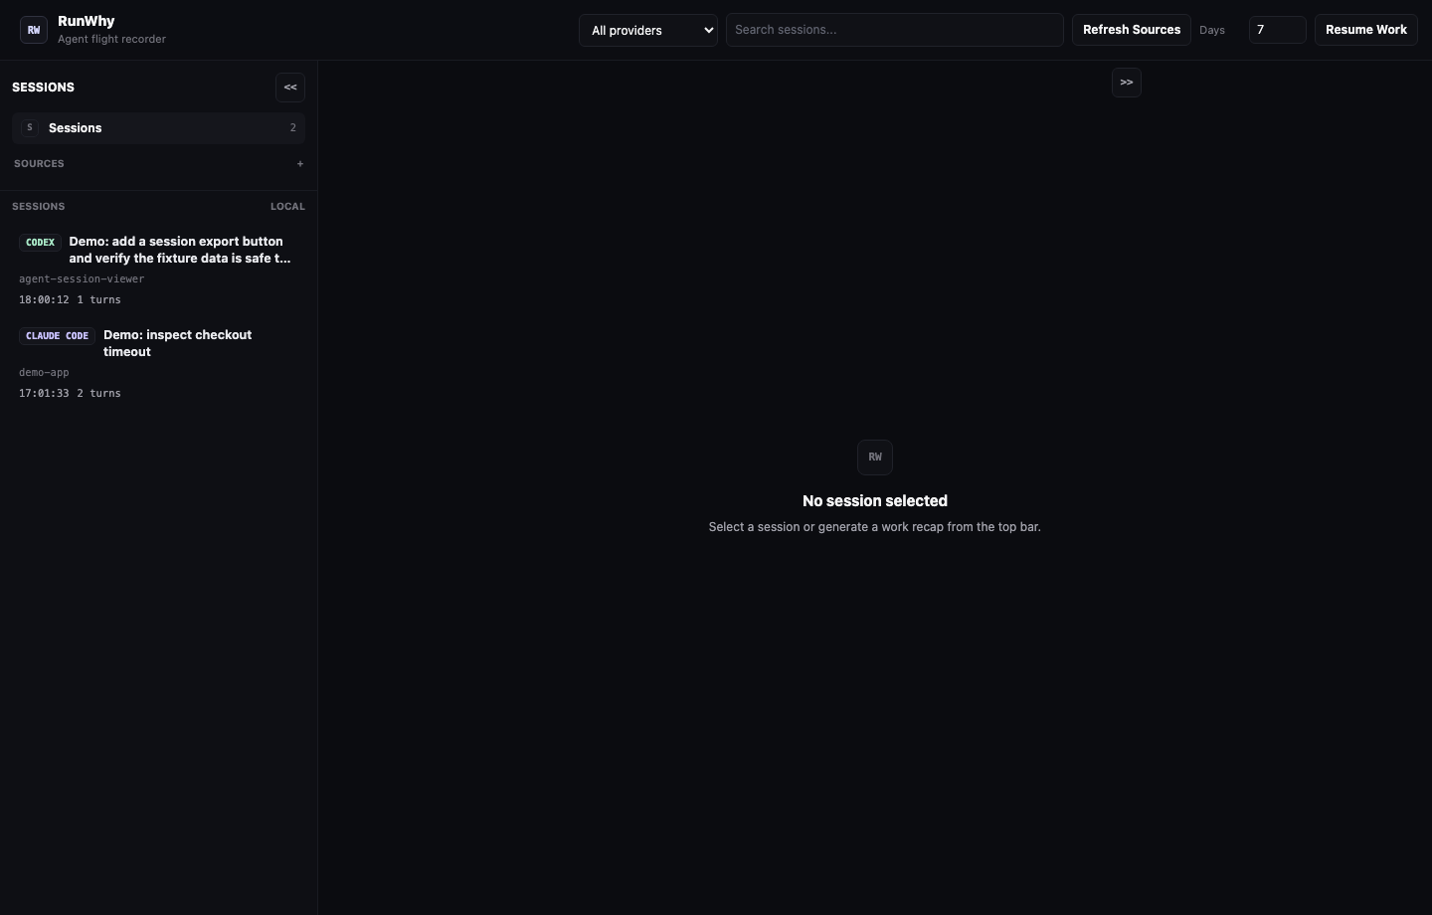
Task: Click the RunWhy RW logo icon
Action: pos(33,30)
